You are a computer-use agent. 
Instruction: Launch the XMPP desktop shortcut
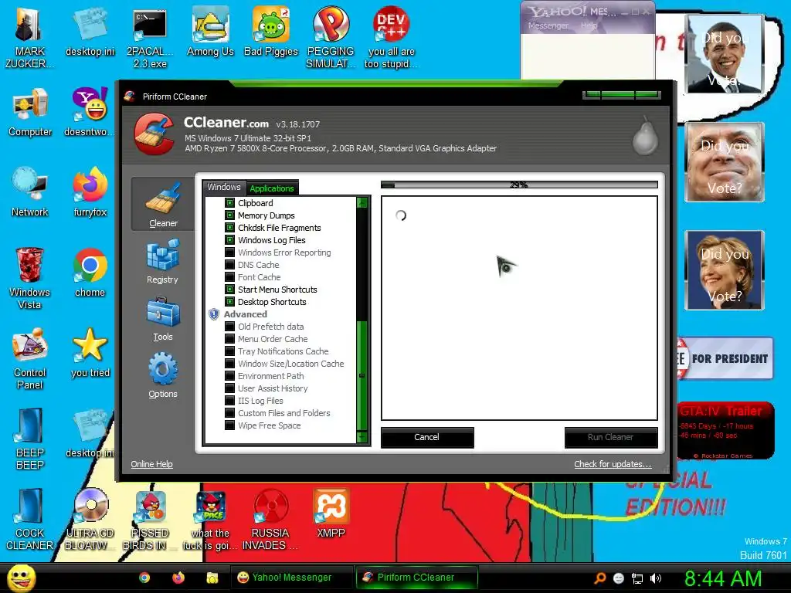331,513
